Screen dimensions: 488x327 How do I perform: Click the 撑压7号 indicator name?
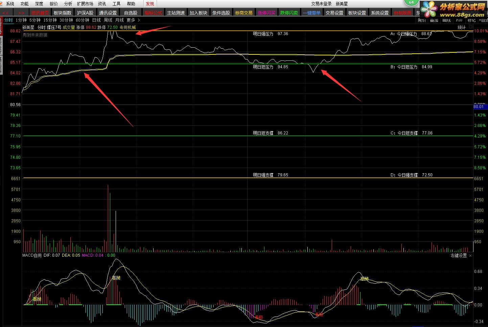tap(54, 27)
